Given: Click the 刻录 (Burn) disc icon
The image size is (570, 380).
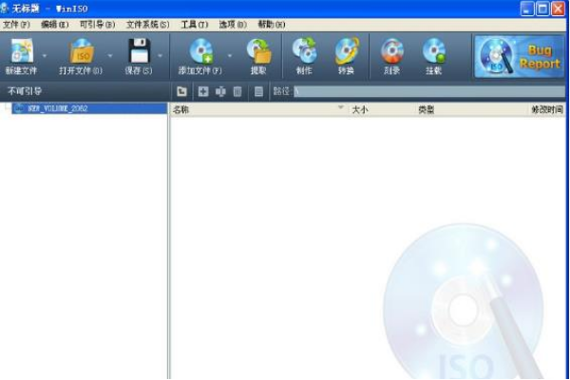Looking at the screenshot, I should [391, 51].
